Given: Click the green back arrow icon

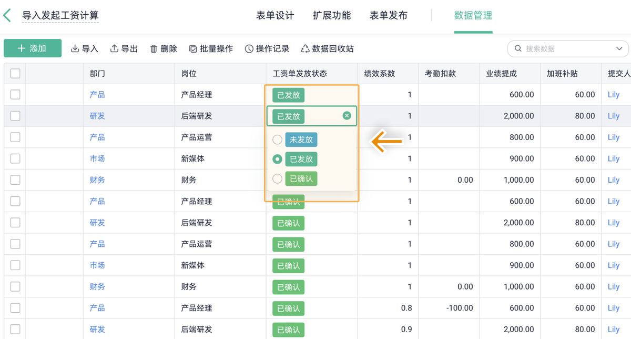Looking at the screenshot, I should click(x=7, y=15).
